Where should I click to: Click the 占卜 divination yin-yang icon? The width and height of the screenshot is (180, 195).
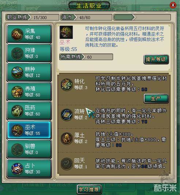(x=17, y=169)
